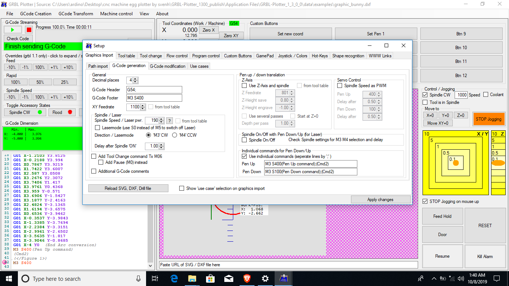The image size is (509, 286).
Task: Launch Microsoft Edge from the taskbar
Action: [x=174, y=279]
